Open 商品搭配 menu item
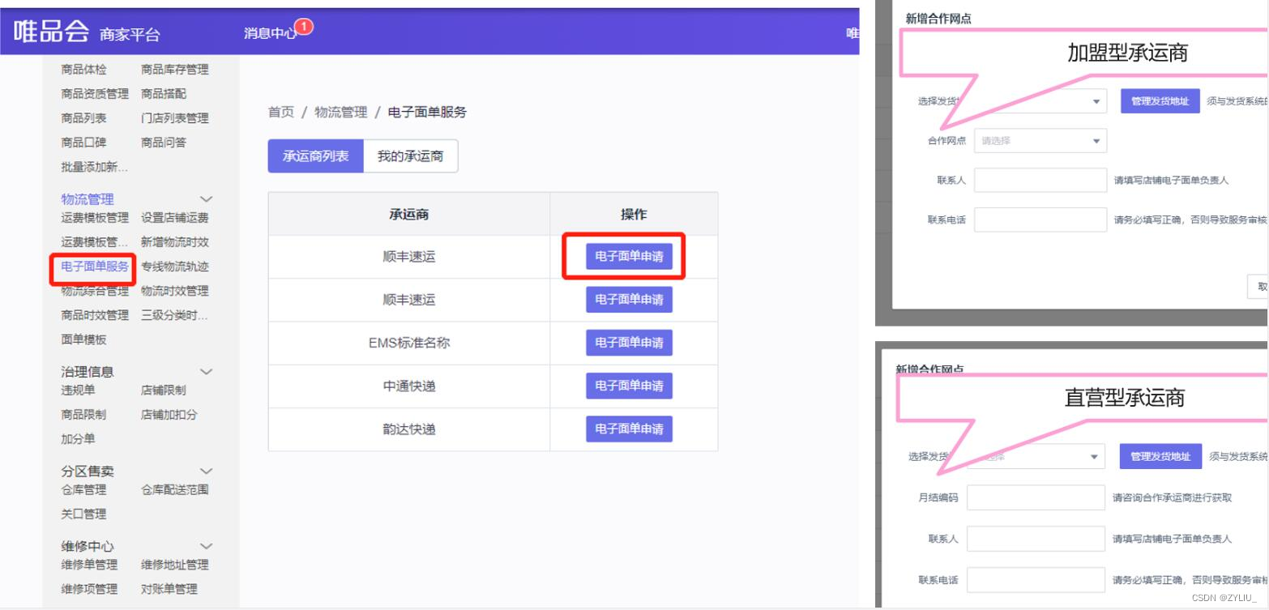This screenshot has height=610, width=1269. 164,94
